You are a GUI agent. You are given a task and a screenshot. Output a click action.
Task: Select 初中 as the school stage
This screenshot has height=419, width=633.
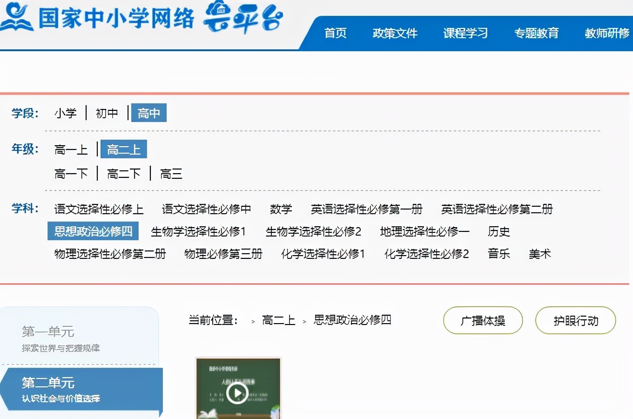107,113
